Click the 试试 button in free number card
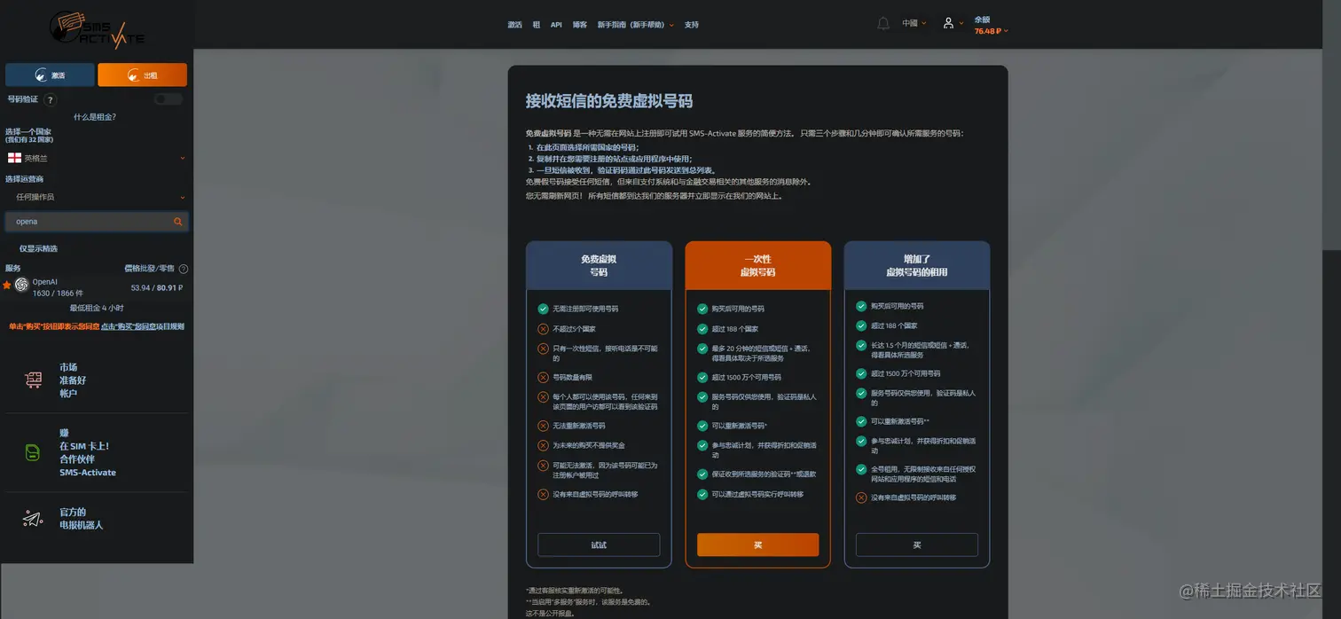The height and width of the screenshot is (619, 1341). [599, 545]
